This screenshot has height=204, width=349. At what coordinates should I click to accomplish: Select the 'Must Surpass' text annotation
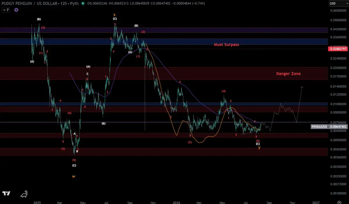tap(226, 45)
